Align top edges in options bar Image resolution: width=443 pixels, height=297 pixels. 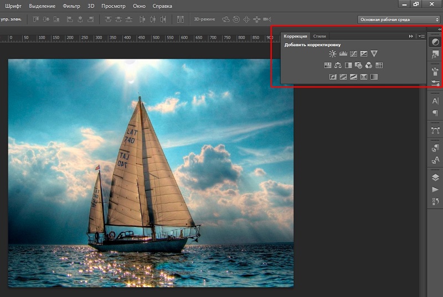point(35,19)
